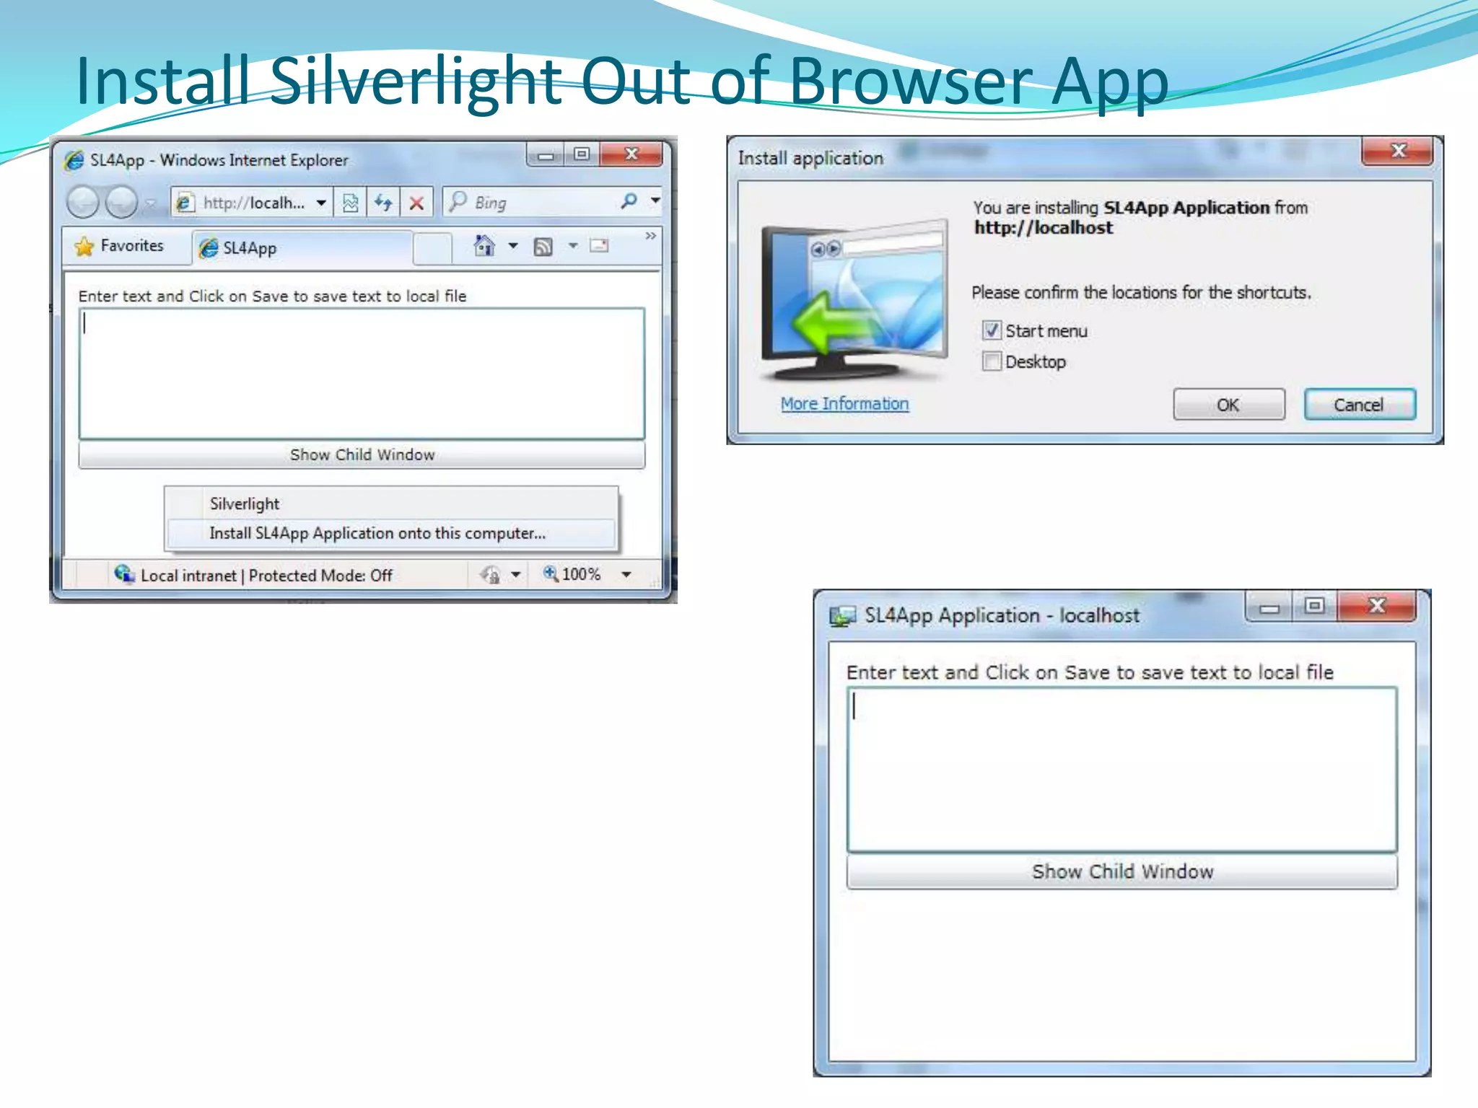Open the zoom level 100% dropdown
This screenshot has width=1478, height=1108.
626,575
